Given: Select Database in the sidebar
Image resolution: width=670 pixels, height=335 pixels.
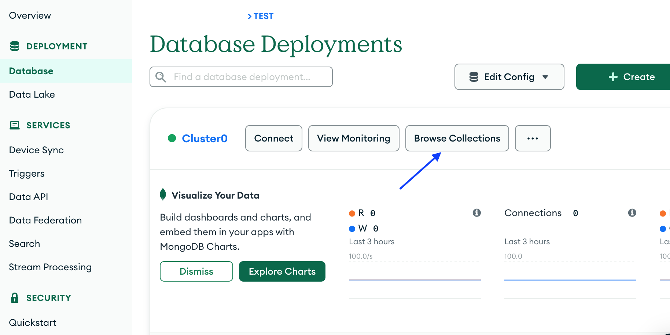Looking at the screenshot, I should coord(66,71).
